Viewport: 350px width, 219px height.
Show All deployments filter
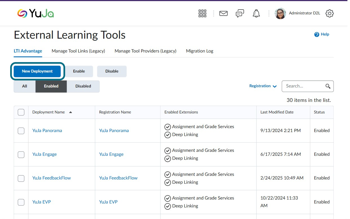[25, 86]
